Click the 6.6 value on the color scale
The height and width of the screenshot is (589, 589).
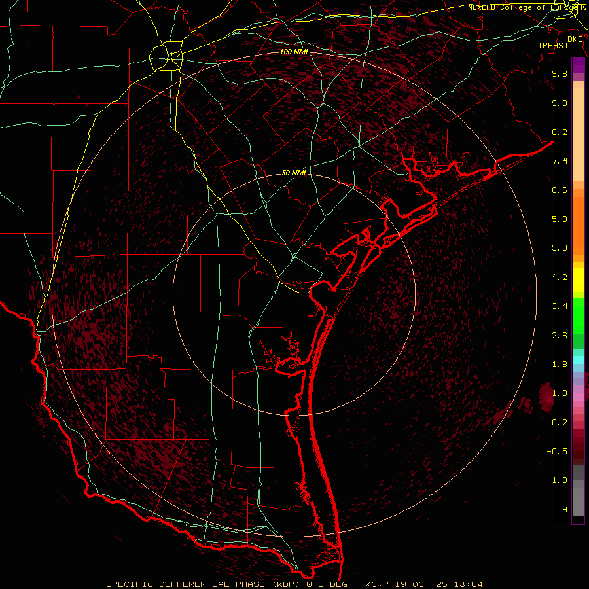(x=560, y=190)
